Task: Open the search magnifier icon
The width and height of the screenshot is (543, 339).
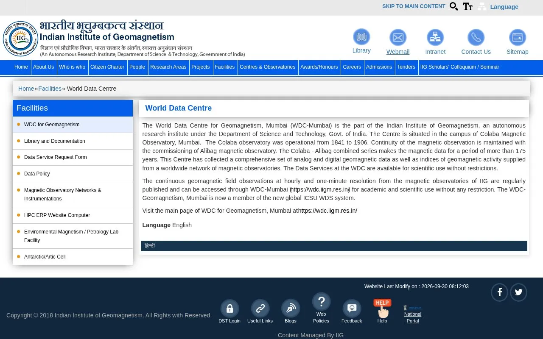Action: 454,6
